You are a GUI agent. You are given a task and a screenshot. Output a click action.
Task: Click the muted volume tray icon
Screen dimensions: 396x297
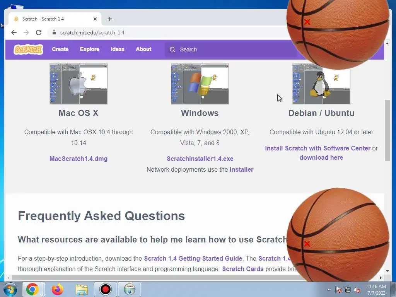tap(357, 290)
